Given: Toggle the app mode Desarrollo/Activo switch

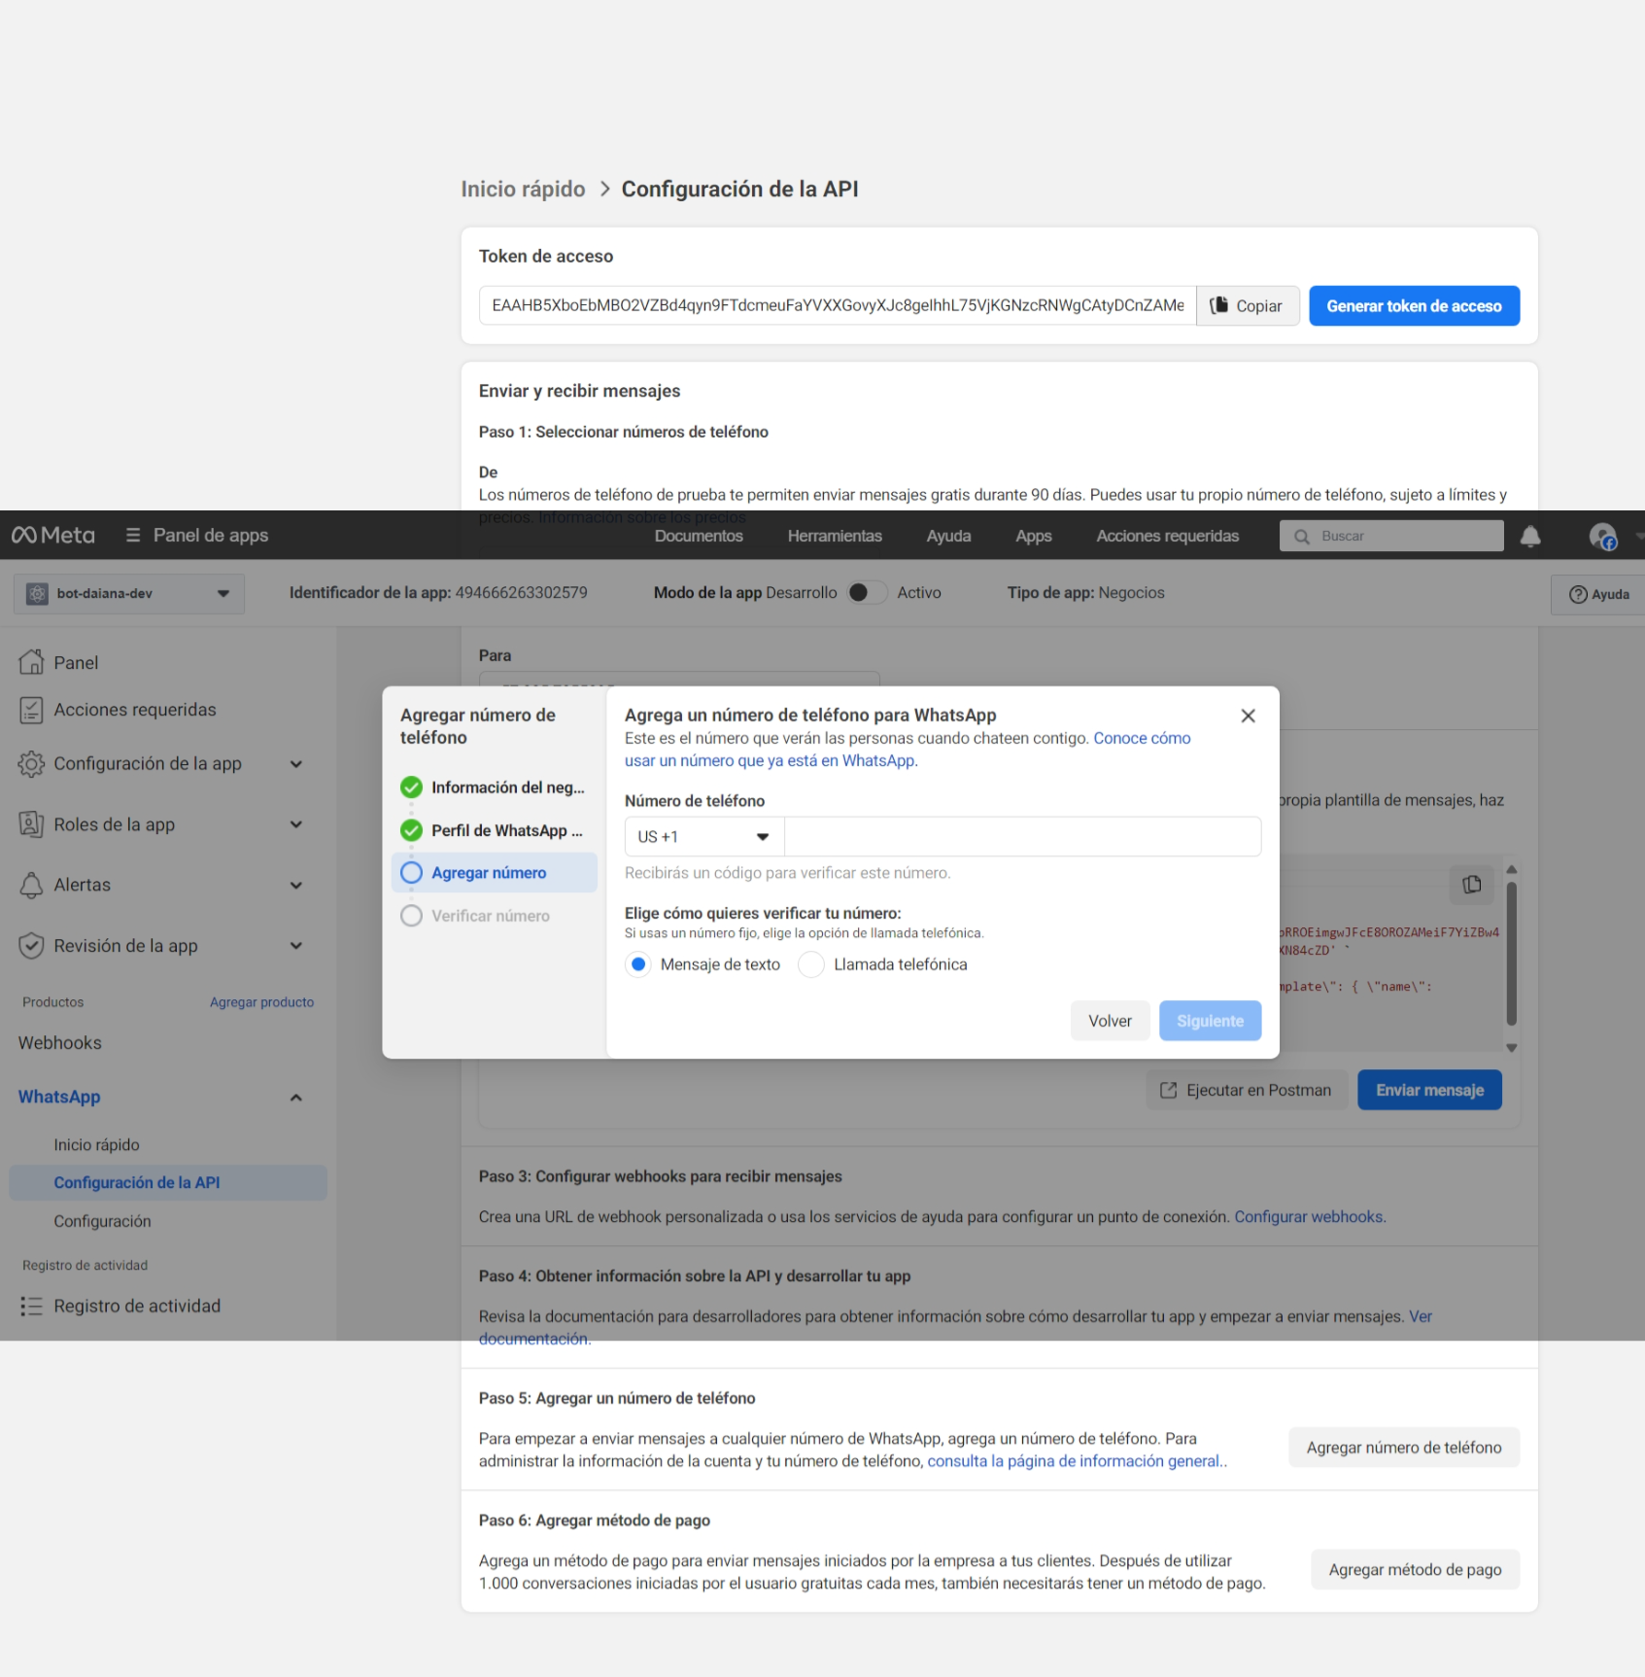Looking at the screenshot, I should point(867,593).
